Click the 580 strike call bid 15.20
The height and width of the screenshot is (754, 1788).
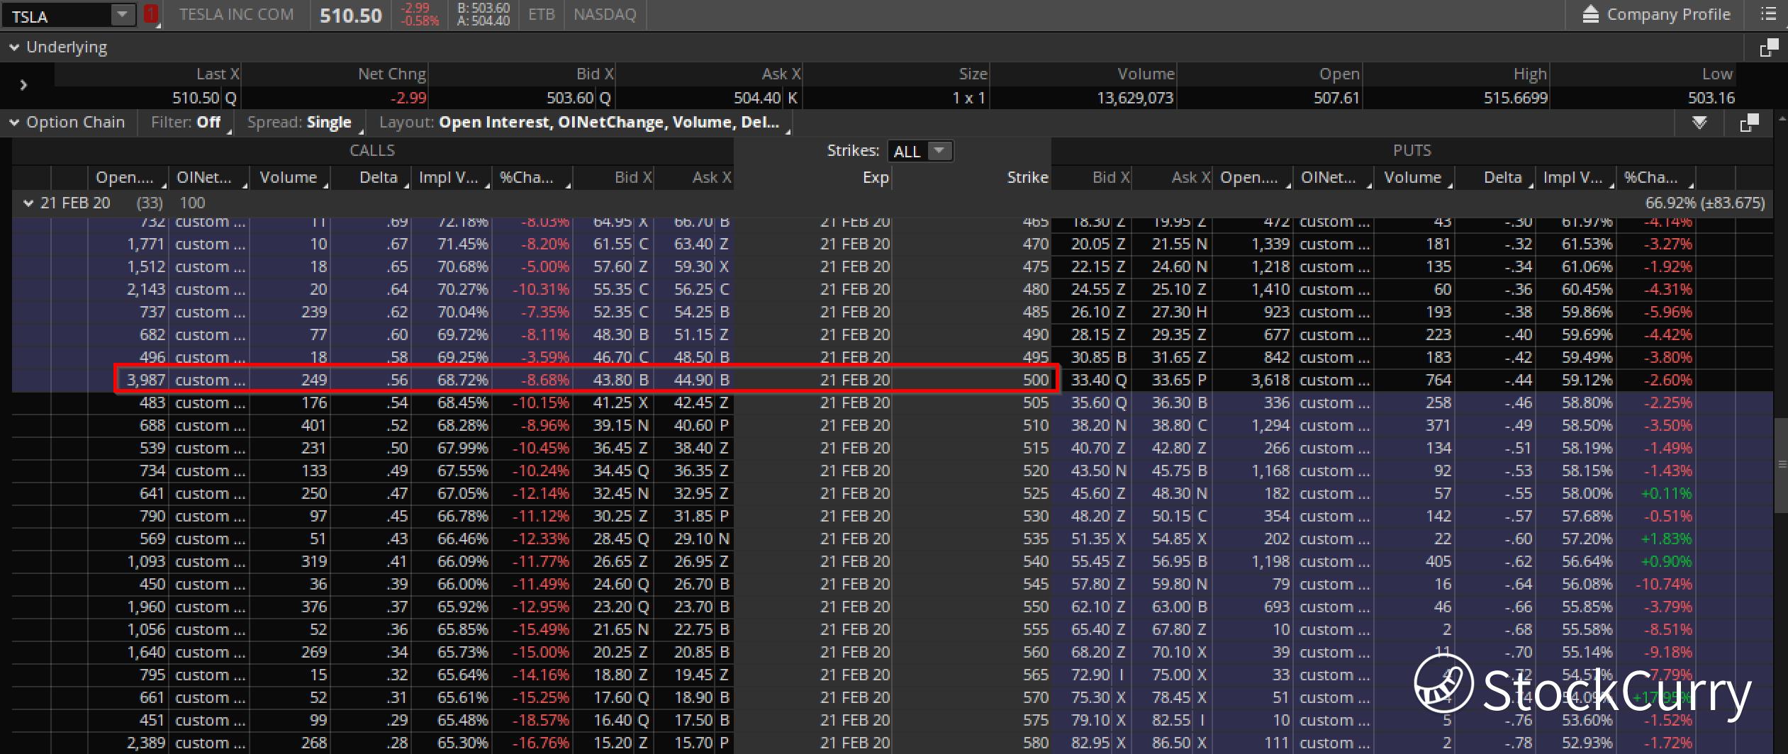pos(613,743)
